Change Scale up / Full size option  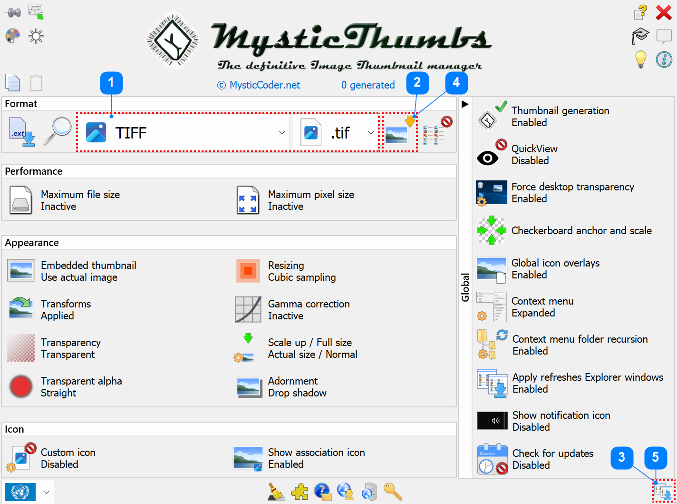tap(295, 348)
